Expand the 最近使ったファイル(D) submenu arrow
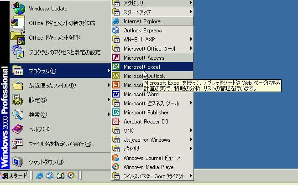Viewport: 298px width, 185px height. 109,85
